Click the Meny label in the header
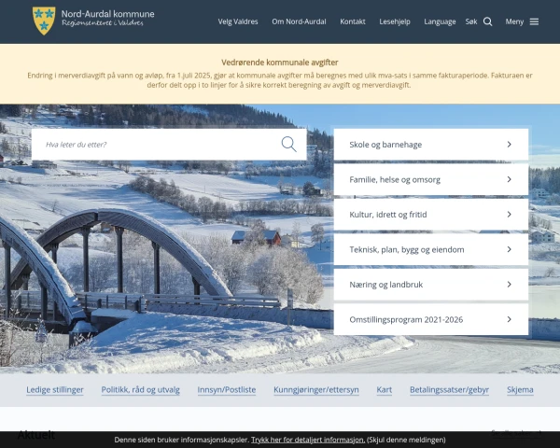This screenshot has height=448, width=560. pyautogui.click(x=514, y=21)
